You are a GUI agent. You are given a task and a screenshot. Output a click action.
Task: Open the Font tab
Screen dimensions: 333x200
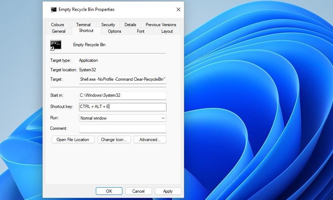pos(141,31)
